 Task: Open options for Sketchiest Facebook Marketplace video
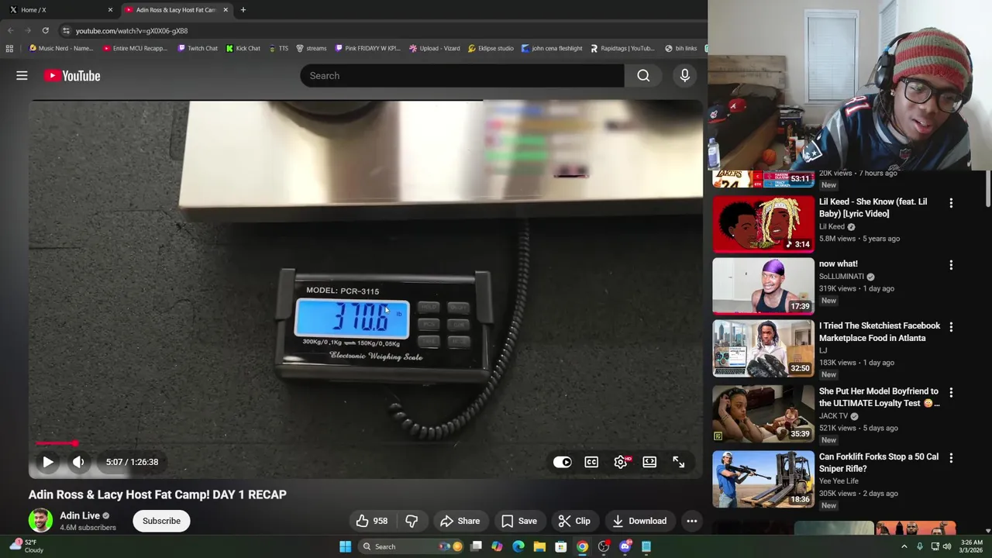click(x=951, y=327)
